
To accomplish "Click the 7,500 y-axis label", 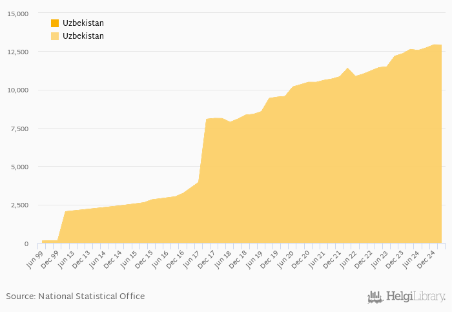I will pyautogui.click(x=18, y=129).
